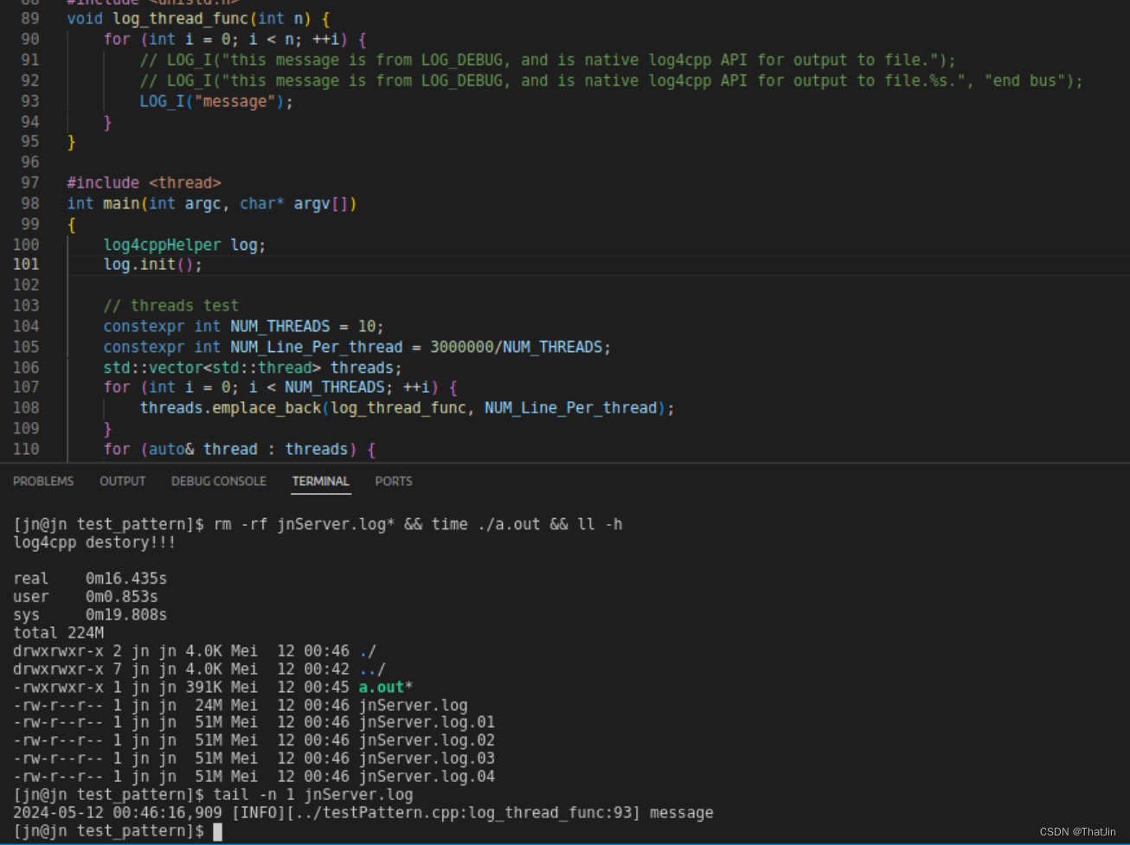
Task: Click line number 89 in the gutter
Action: pos(30,18)
